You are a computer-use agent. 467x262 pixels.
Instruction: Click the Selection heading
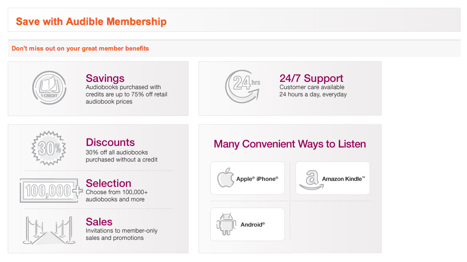coord(108,183)
